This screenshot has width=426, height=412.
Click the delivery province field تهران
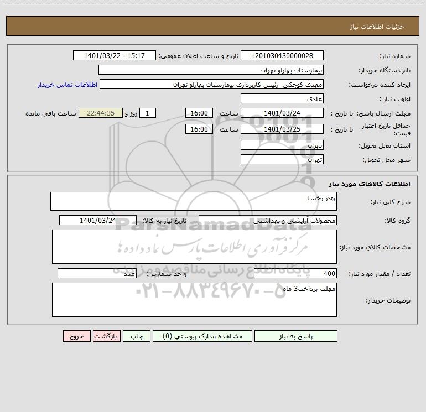(x=282, y=145)
